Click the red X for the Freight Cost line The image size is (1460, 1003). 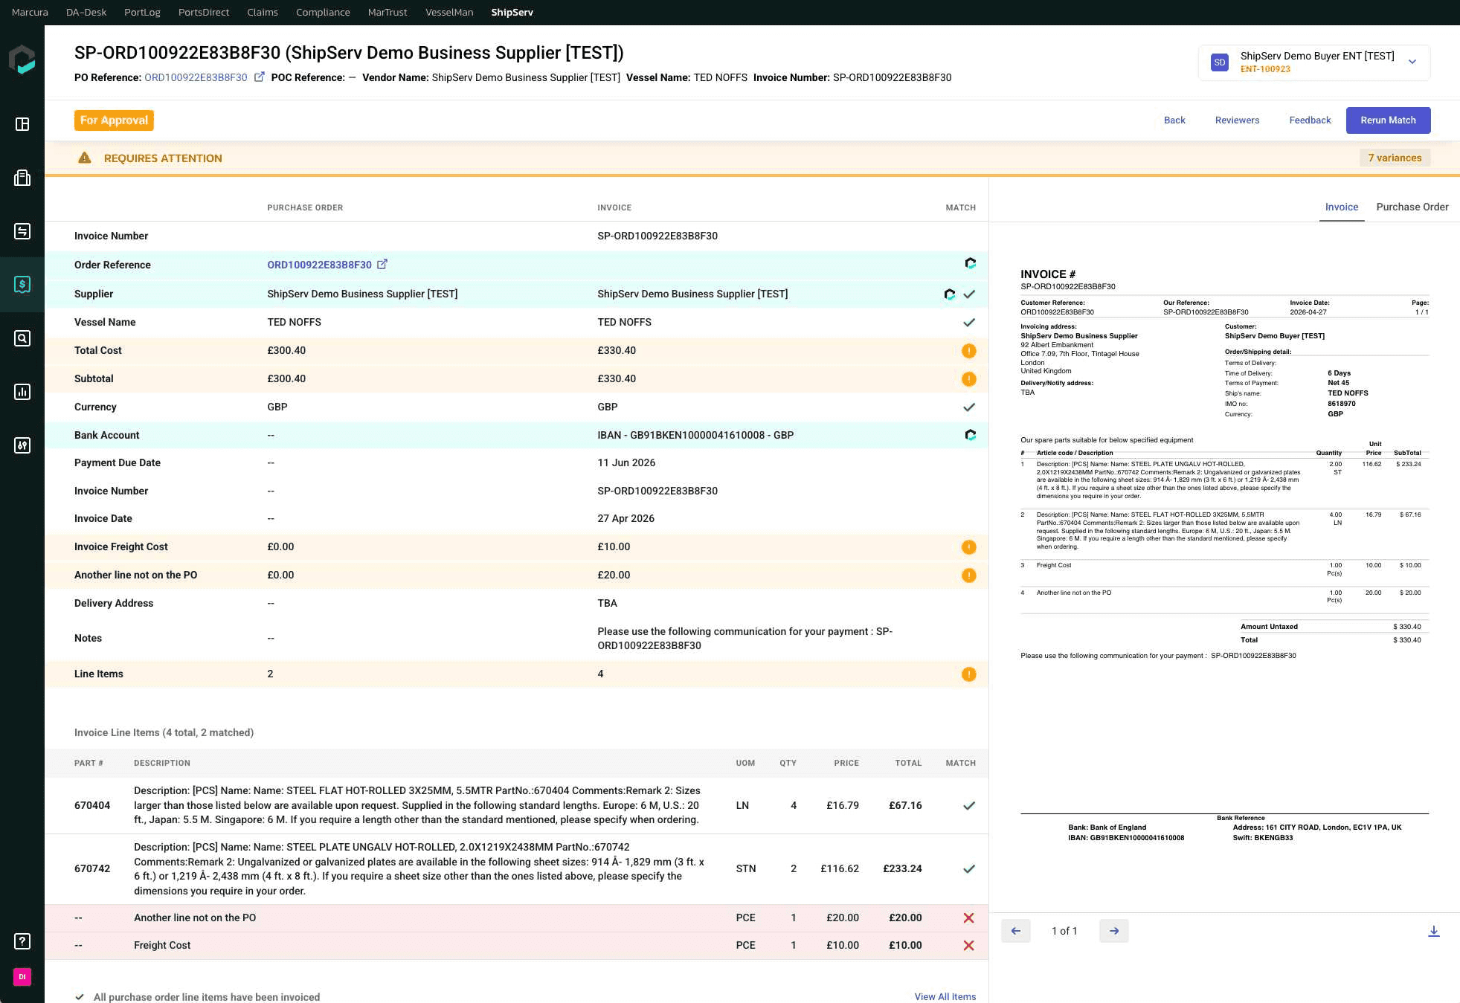pos(968,946)
